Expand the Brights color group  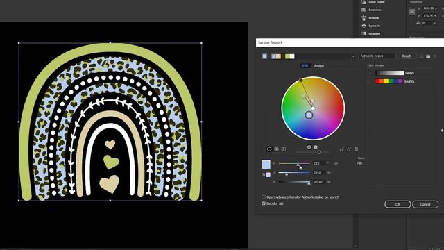coord(370,81)
